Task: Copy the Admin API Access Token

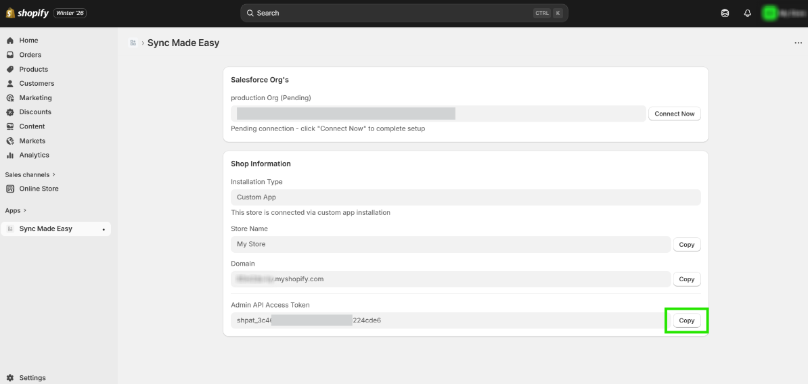Action: coord(686,320)
